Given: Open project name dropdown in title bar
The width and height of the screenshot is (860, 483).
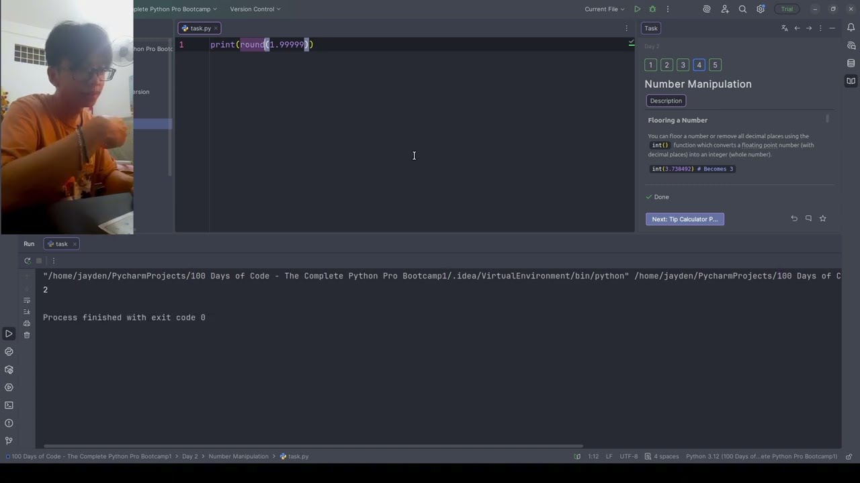Looking at the screenshot, I should (x=175, y=9).
